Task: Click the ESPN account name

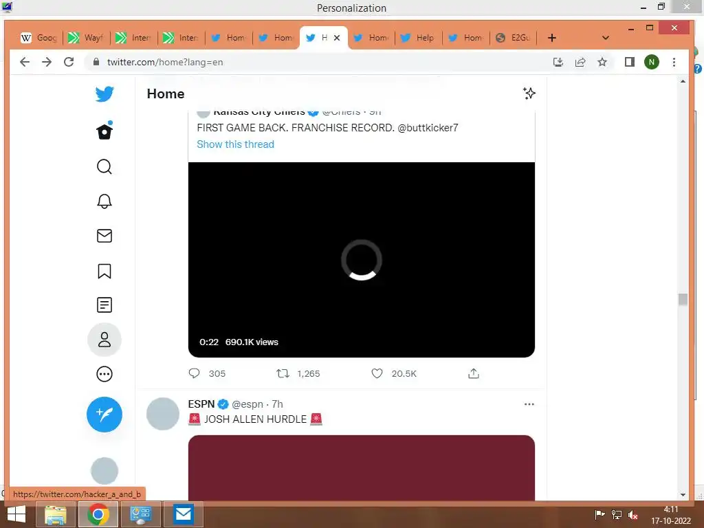Action: [x=201, y=404]
